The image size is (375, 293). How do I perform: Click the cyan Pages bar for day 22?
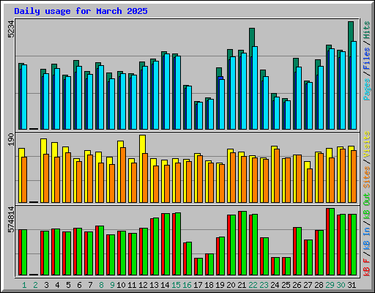[255, 88]
